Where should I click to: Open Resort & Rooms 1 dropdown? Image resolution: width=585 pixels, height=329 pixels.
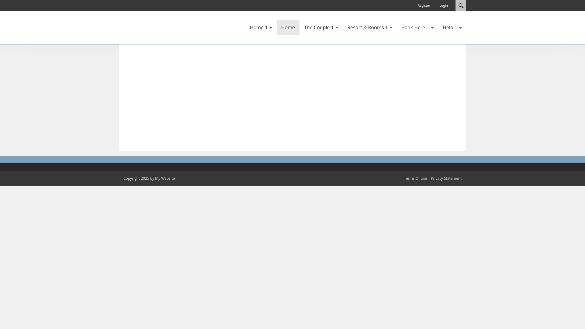coord(370,27)
